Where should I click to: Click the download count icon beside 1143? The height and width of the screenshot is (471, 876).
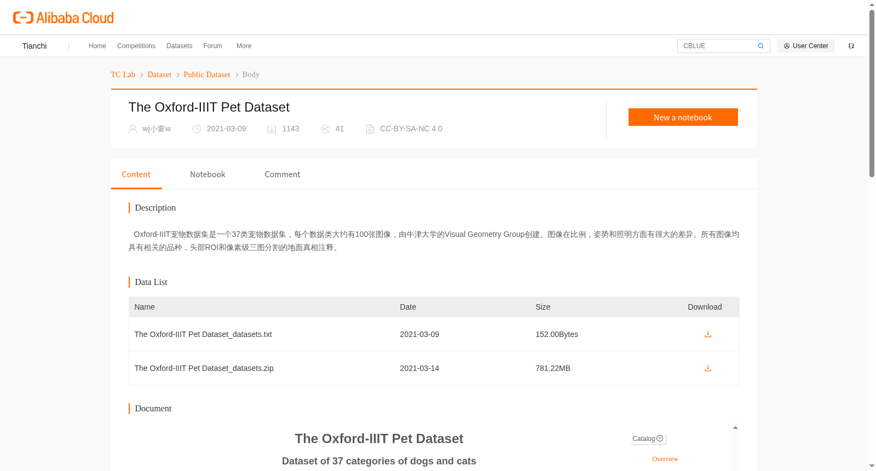(x=272, y=129)
